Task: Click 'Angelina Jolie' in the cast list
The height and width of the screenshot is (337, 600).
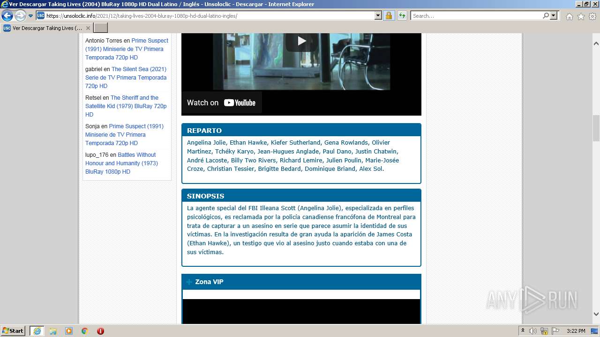Action: 206,143
